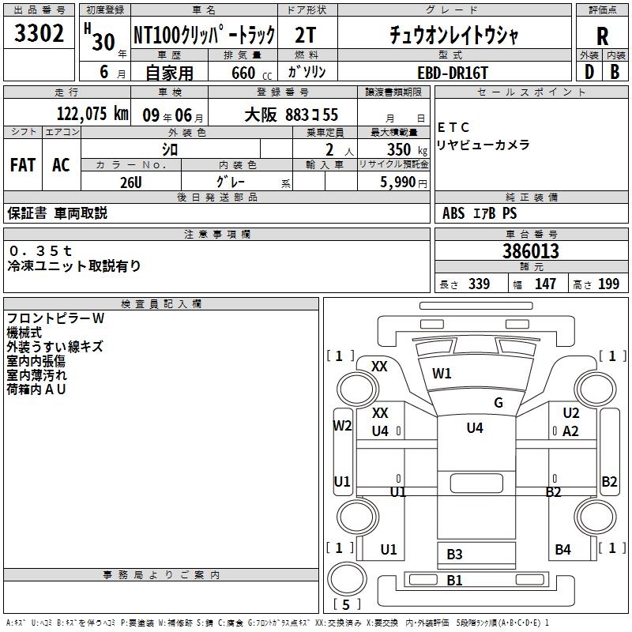Click the ETC sales point entry
Screen dimensions: 632x632
tap(453, 127)
